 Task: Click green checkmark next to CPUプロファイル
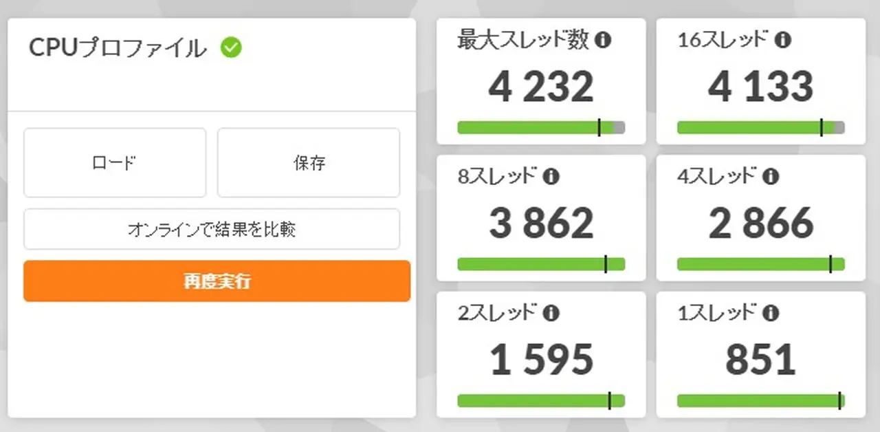pyautogui.click(x=231, y=48)
